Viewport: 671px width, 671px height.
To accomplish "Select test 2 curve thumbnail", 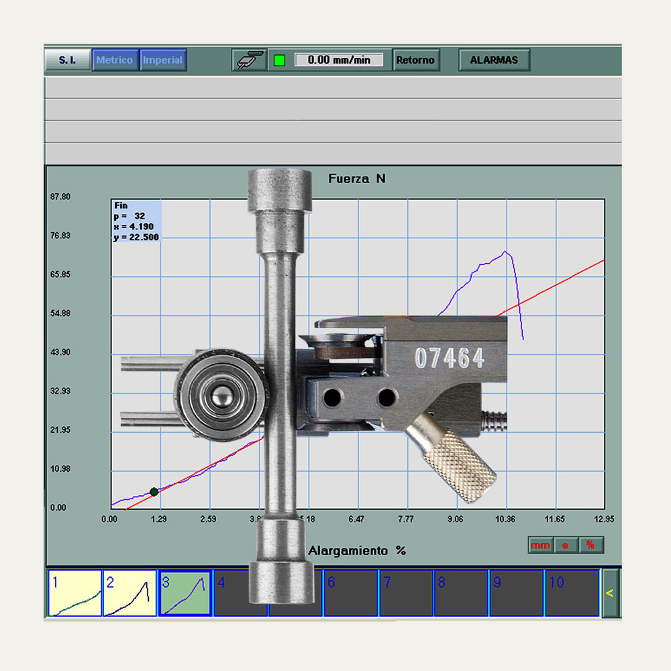I will [130, 593].
